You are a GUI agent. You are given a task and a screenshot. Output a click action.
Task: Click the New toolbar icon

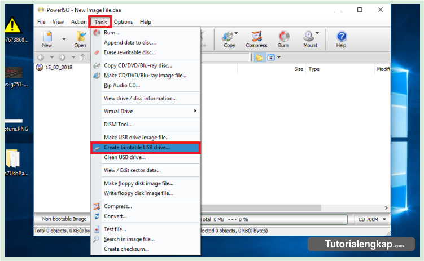[x=47, y=39]
